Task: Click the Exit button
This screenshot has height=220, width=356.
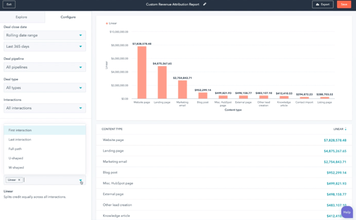Action: click(9, 4)
